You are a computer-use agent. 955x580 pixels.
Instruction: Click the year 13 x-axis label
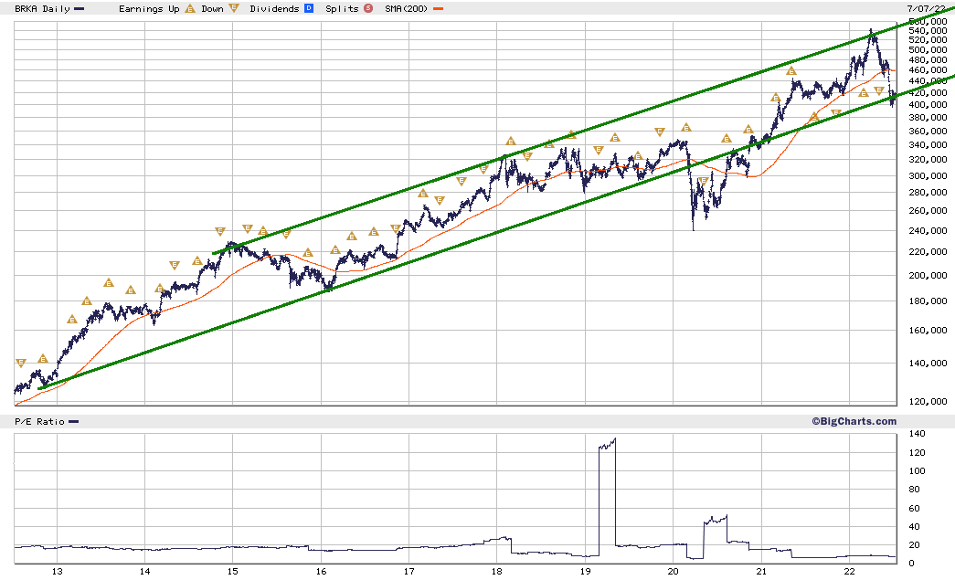(58, 572)
